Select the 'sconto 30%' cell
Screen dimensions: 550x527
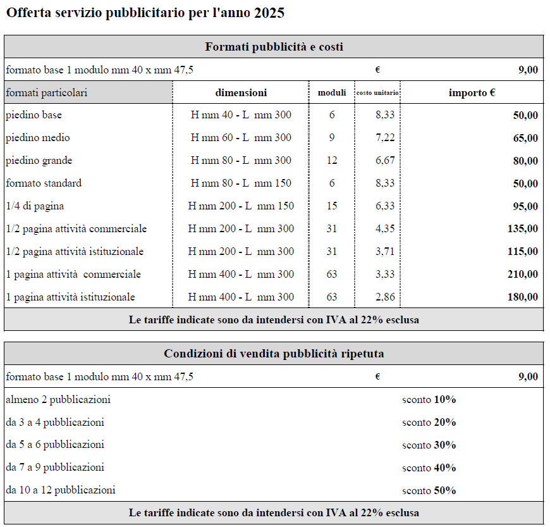click(429, 445)
